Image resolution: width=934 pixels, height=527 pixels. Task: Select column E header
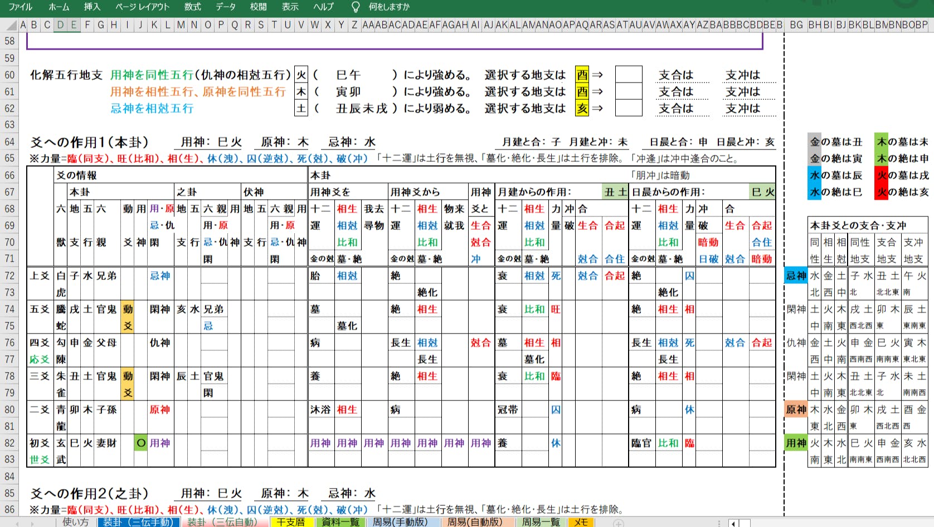pyautogui.click(x=74, y=25)
